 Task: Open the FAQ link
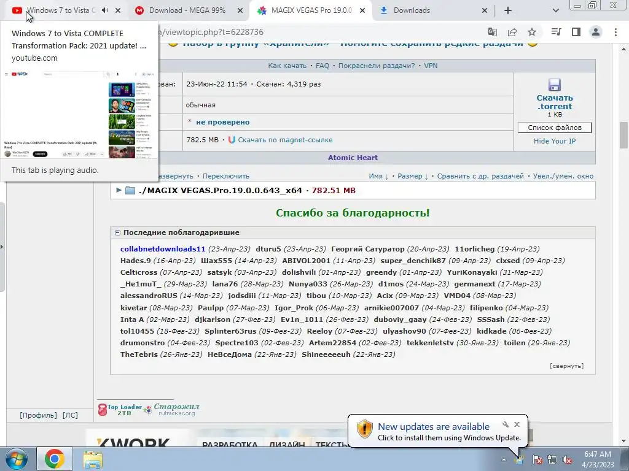point(322,66)
